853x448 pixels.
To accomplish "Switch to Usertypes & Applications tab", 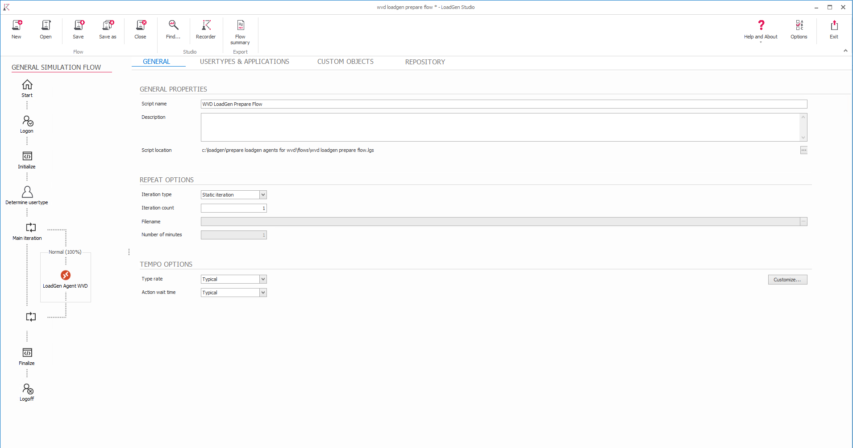I will 244,62.
